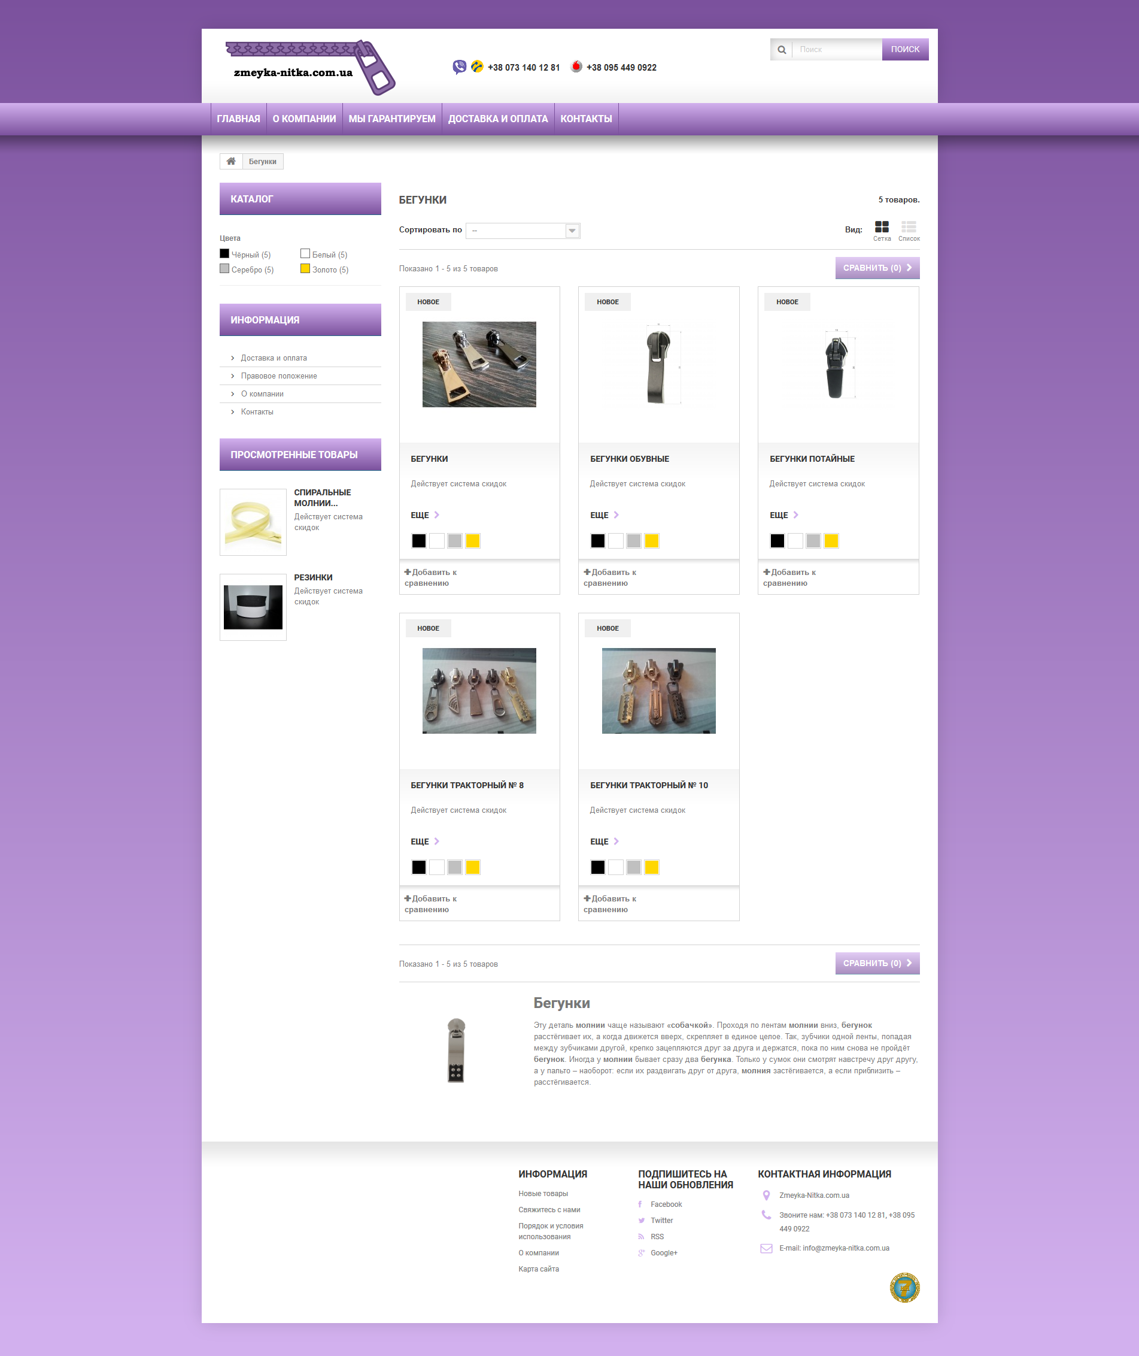Click the top СРАВНИТЬ (0) button
The height and width of the screenshot is (1356, 1139).
[877, 268]
